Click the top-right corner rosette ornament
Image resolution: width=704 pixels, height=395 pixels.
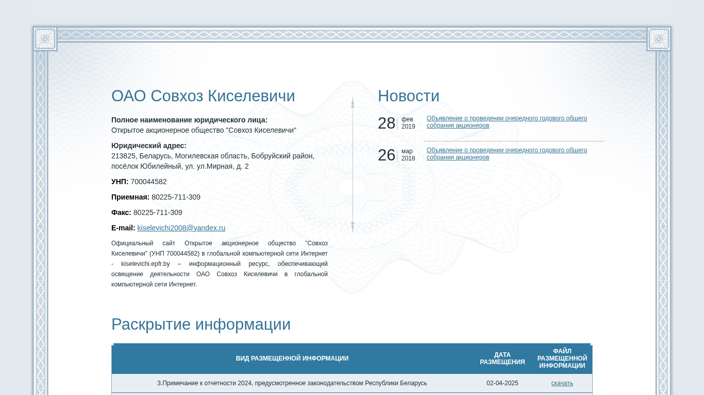(659, 39)
